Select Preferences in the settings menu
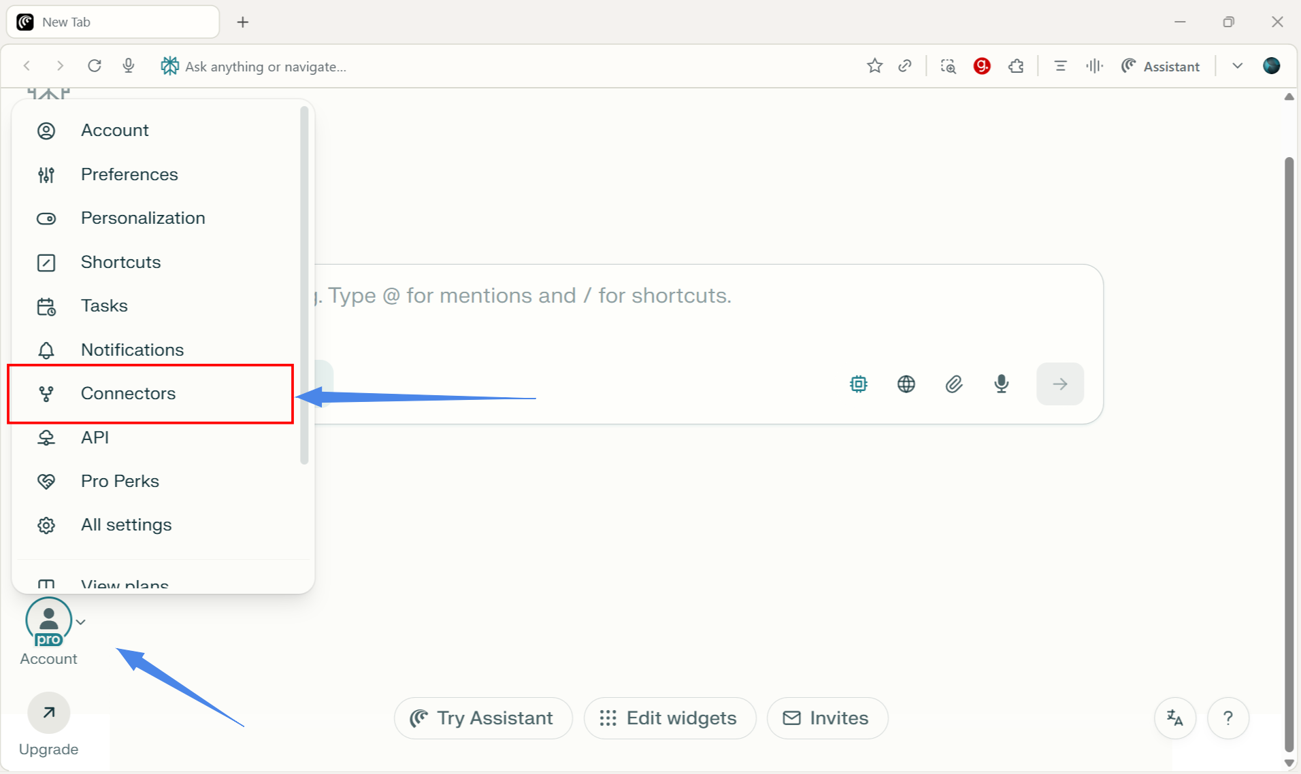1301x774 pixels. pos(129,175)
